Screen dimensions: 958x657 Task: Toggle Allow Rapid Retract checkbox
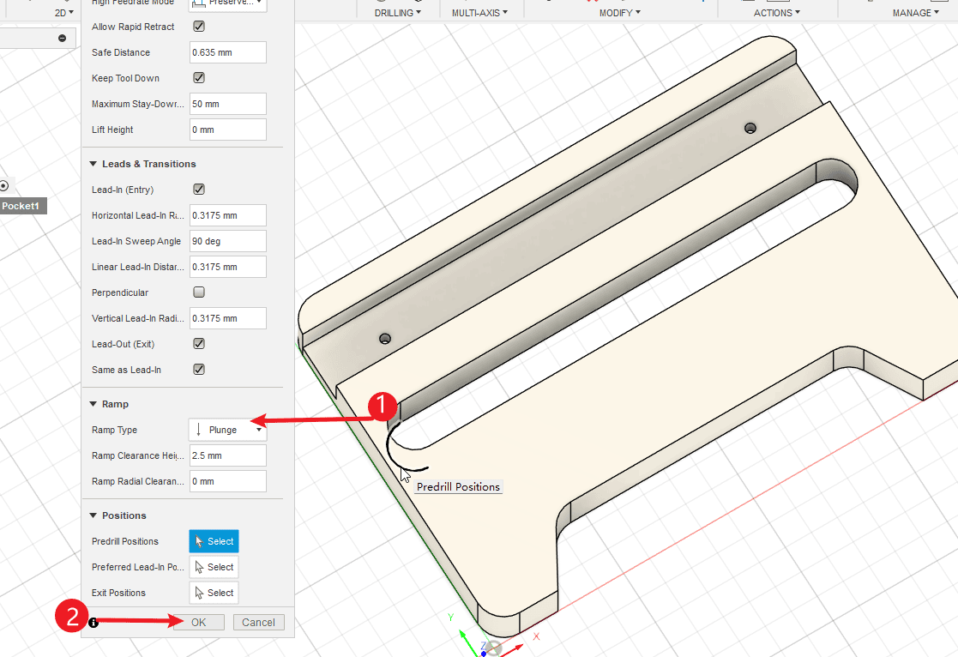coord(199,27)
